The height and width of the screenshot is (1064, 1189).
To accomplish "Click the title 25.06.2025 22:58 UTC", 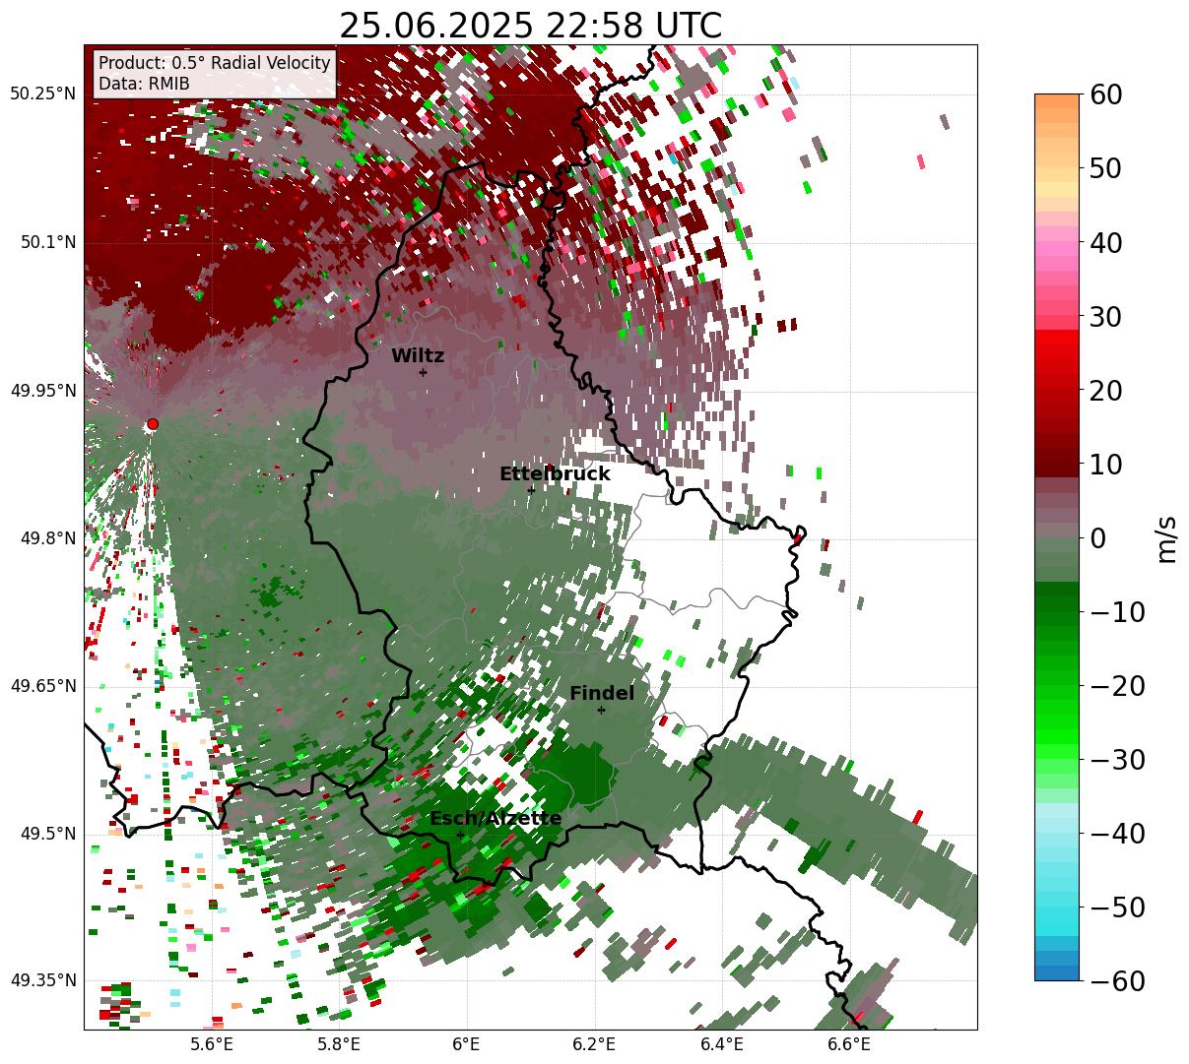I will tap(530, 26).
